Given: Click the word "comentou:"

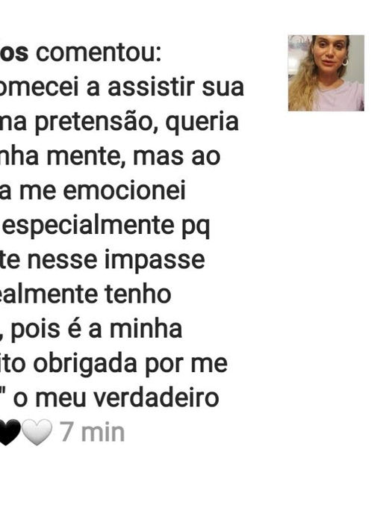Looking at the screenshot, I should coord(99,54).
